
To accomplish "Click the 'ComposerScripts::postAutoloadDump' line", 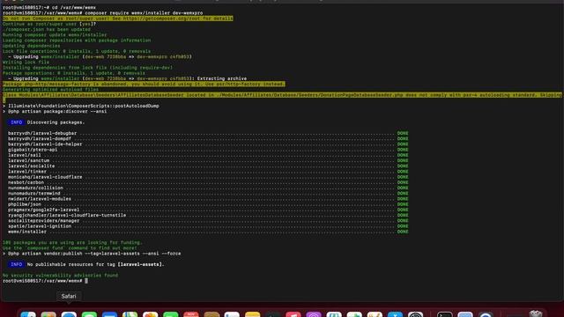I will pyautogui.click(x=81, y=106).
